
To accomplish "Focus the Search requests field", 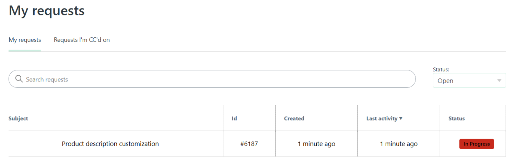I will 212,79.
